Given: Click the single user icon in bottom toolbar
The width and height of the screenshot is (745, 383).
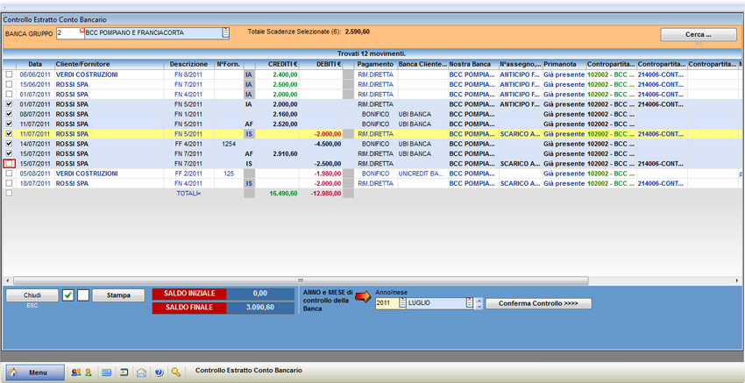Looking at the screenshot, I should coord(88,372).
